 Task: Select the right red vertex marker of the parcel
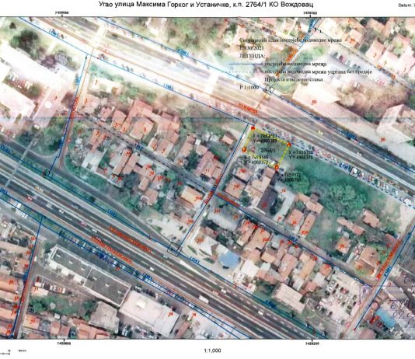tap(289, 145)
